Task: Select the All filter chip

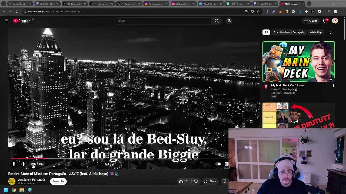Action: click(x=266, y=32)
